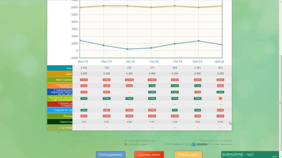This screenshot has width=282, height=158.
Task: Click orange line data point above Сен'14
Action: [x=151, y=7]
